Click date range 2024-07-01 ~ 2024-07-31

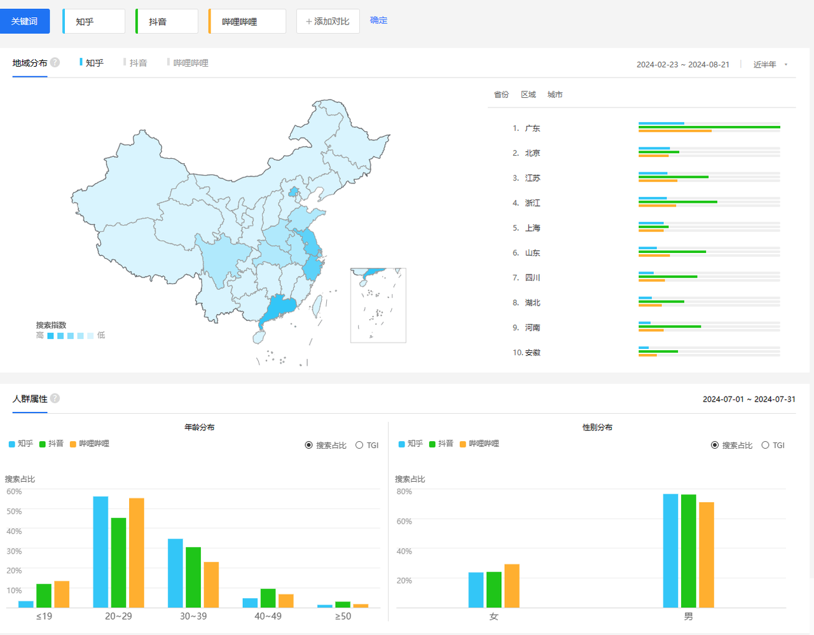click(x=748, y=399)
